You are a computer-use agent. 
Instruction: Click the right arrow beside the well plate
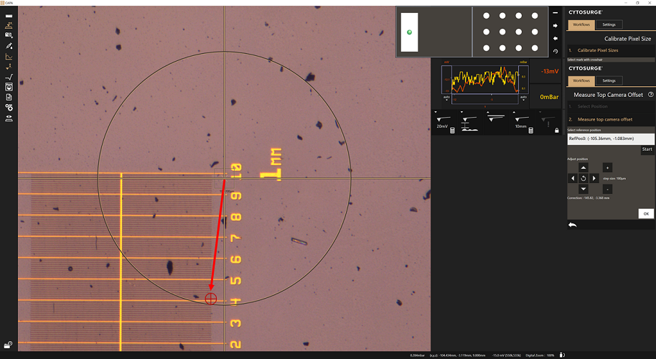click(556, 26)
